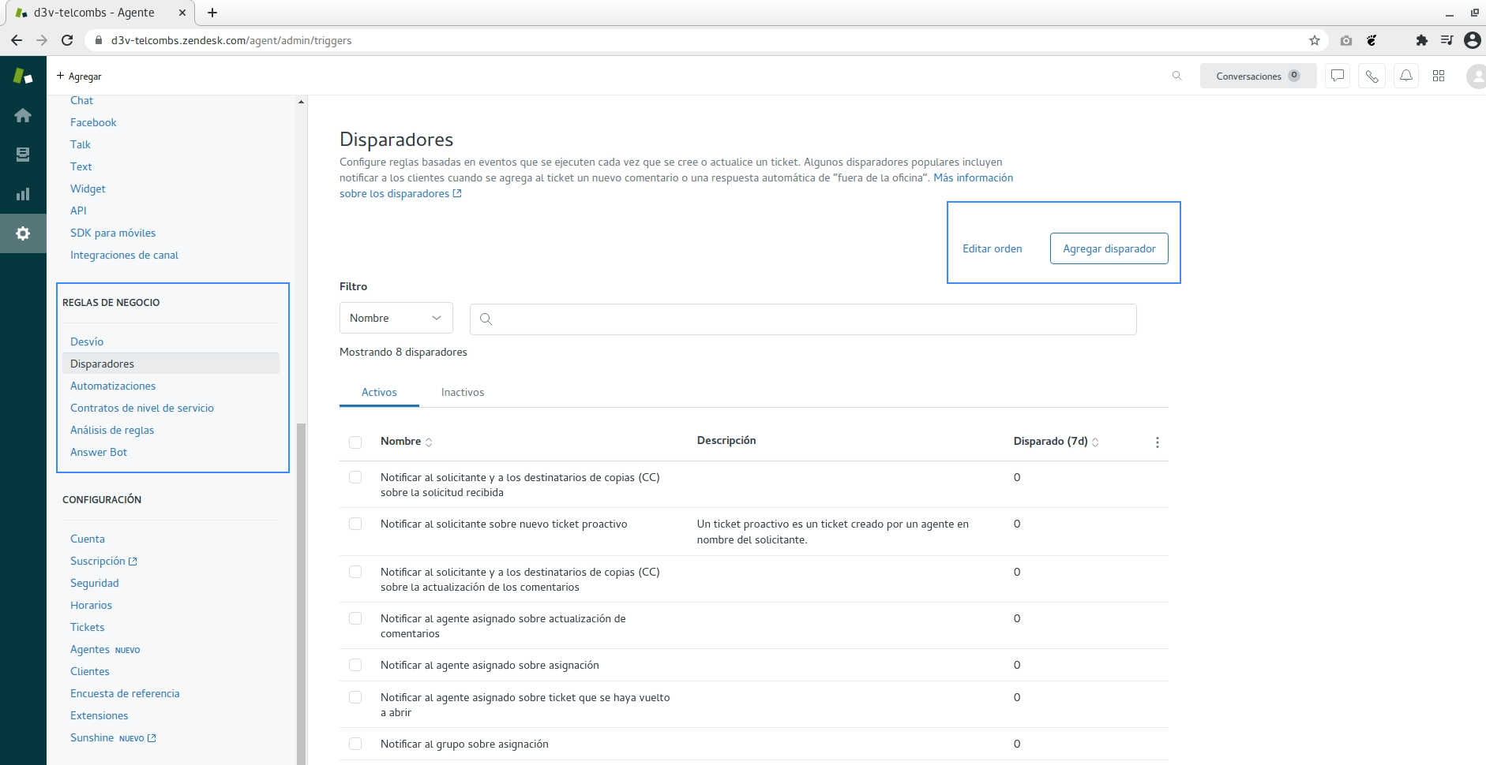Click Editar orden link

coord(993,248)
